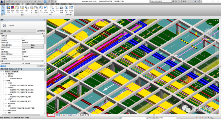Select the Modify arrow tool
Viewport: 221px width, 119px height.
3,9
